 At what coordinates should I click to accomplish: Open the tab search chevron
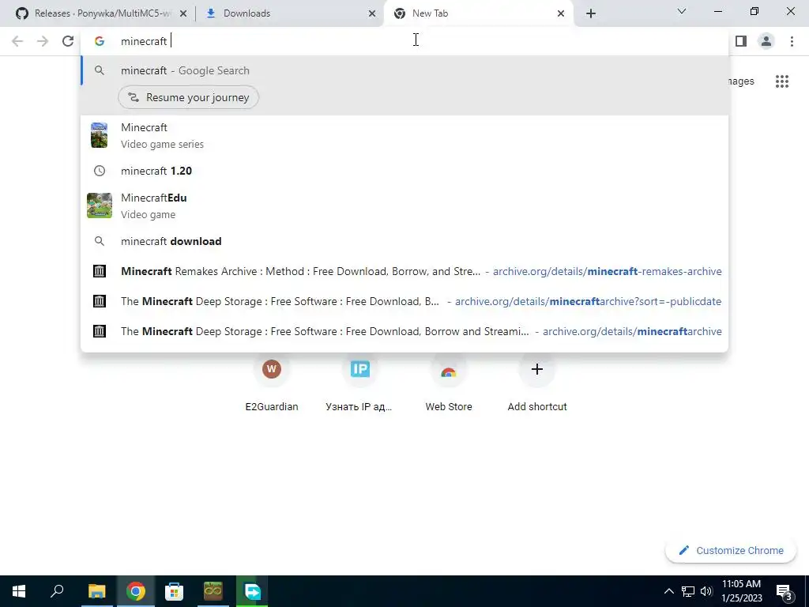[682, 11]
